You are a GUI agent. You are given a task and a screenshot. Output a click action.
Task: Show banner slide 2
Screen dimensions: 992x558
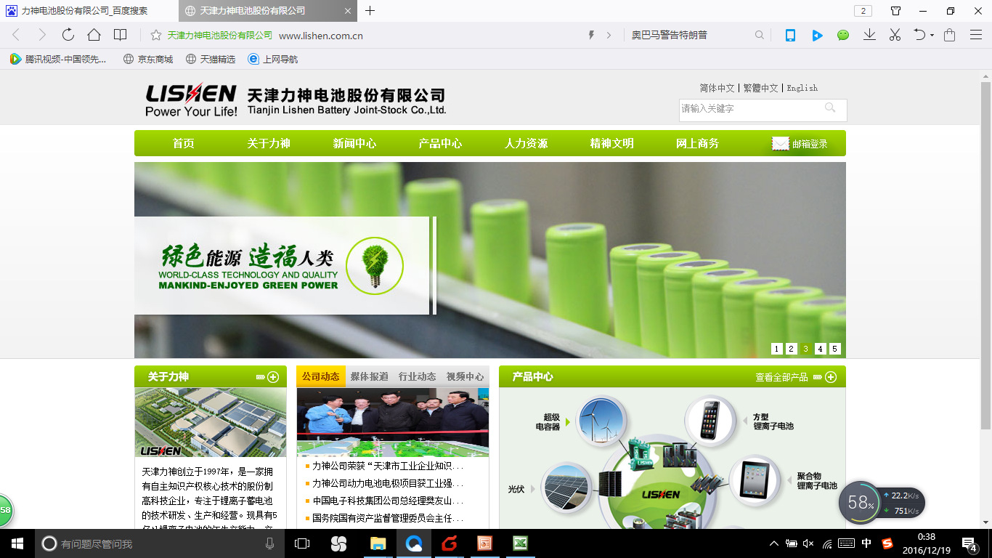tap(791, 349)
